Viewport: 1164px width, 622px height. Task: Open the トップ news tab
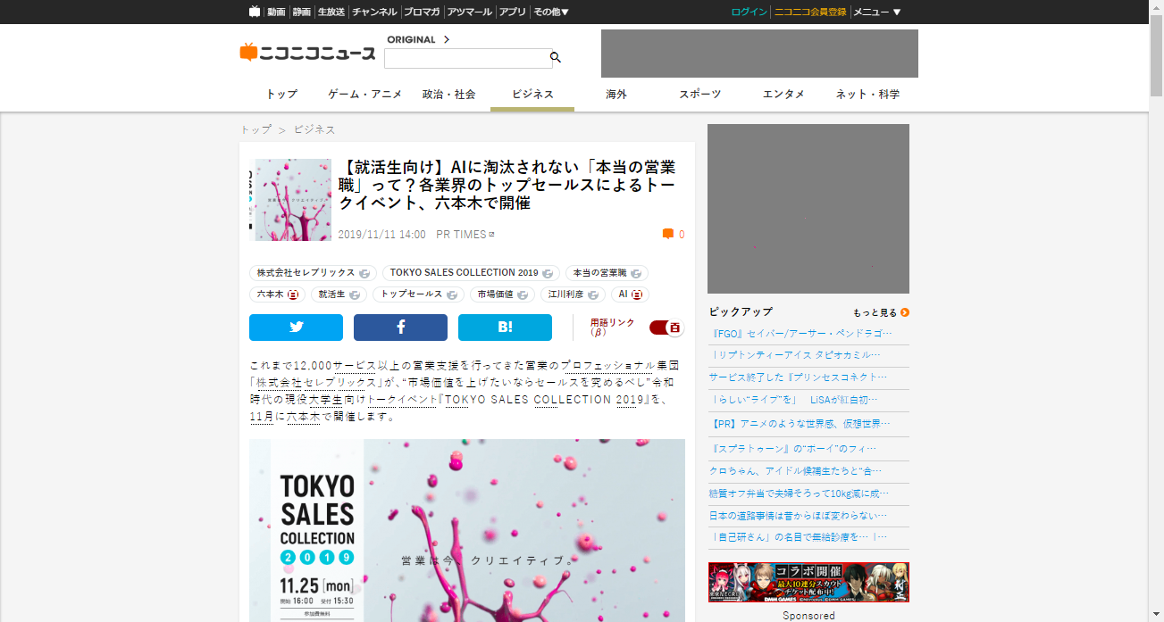(281, 94)
